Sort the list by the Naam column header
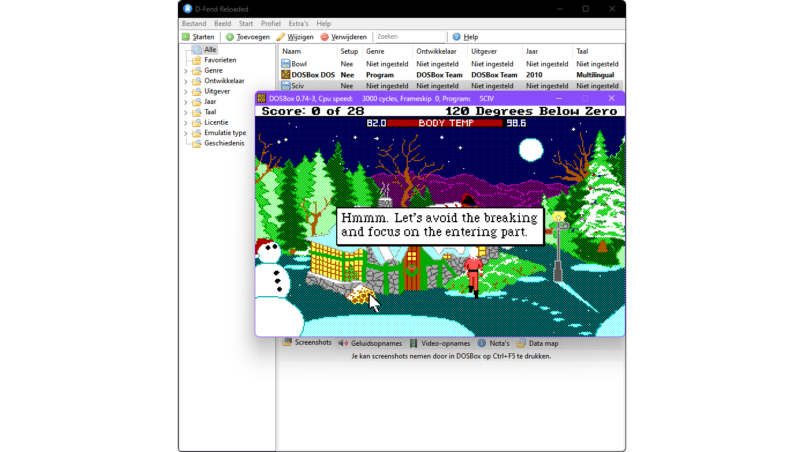 pos(308,51)
